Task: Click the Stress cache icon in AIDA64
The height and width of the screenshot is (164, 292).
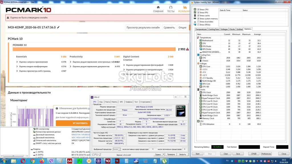Action: click(195, 15)
